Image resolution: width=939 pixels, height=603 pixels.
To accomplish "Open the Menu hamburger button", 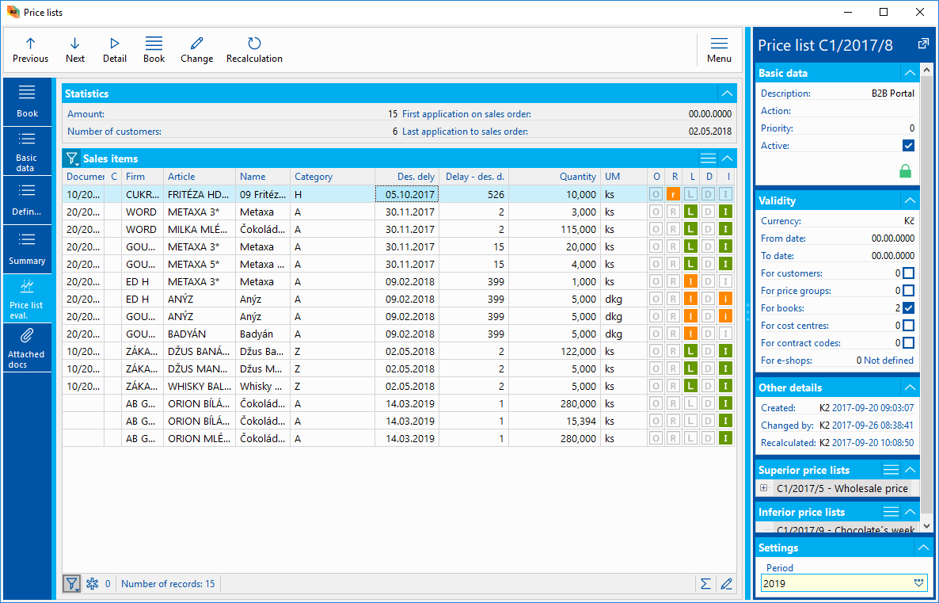I will point(719,50).
